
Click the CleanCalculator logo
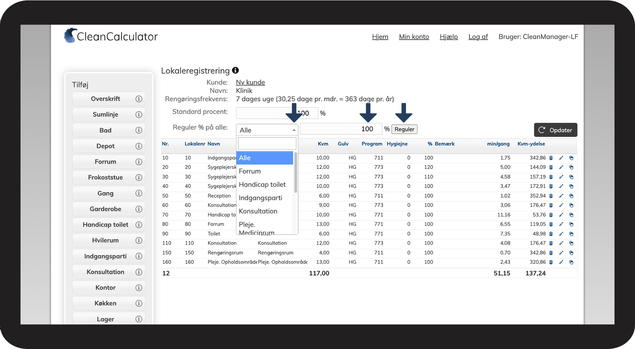pyautogui.click(x=111, y=36)
